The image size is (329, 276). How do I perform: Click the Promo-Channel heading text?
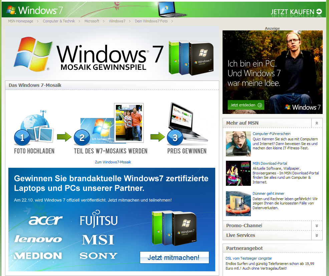pyautogui.click(x=244, y=226)
